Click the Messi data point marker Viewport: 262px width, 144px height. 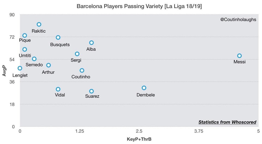(239, 56)
